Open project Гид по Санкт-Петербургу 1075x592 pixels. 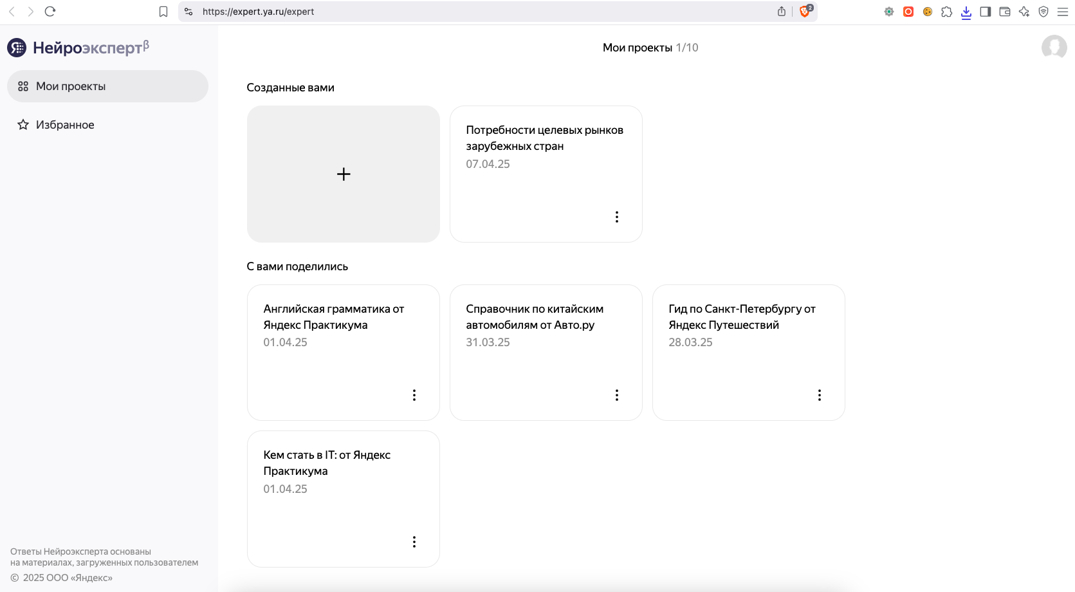(749, 353)
